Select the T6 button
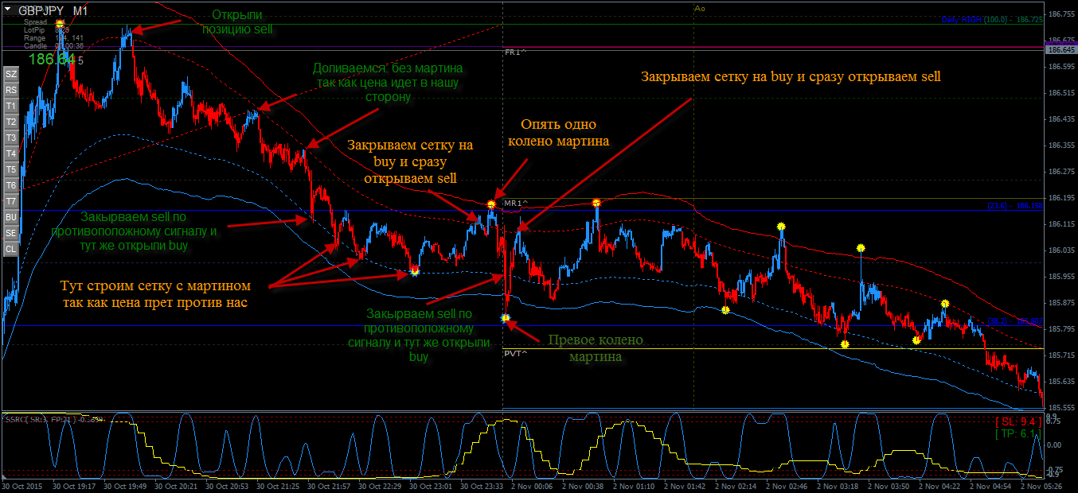 [11, 185]
